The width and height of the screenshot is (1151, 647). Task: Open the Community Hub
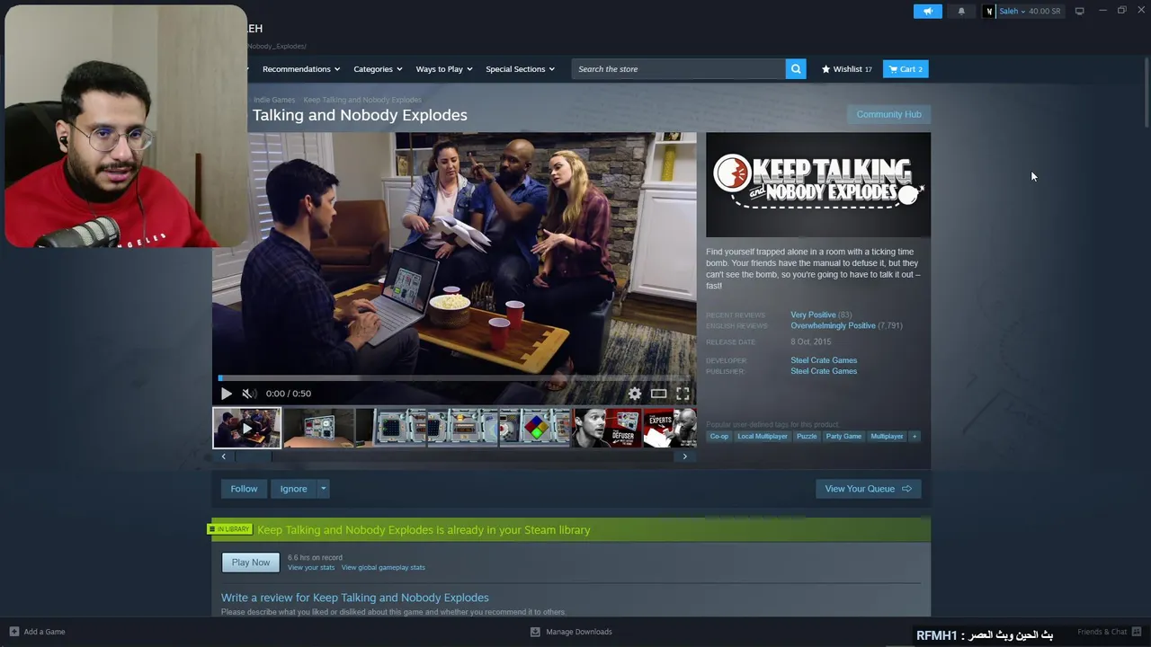[888, 114]
